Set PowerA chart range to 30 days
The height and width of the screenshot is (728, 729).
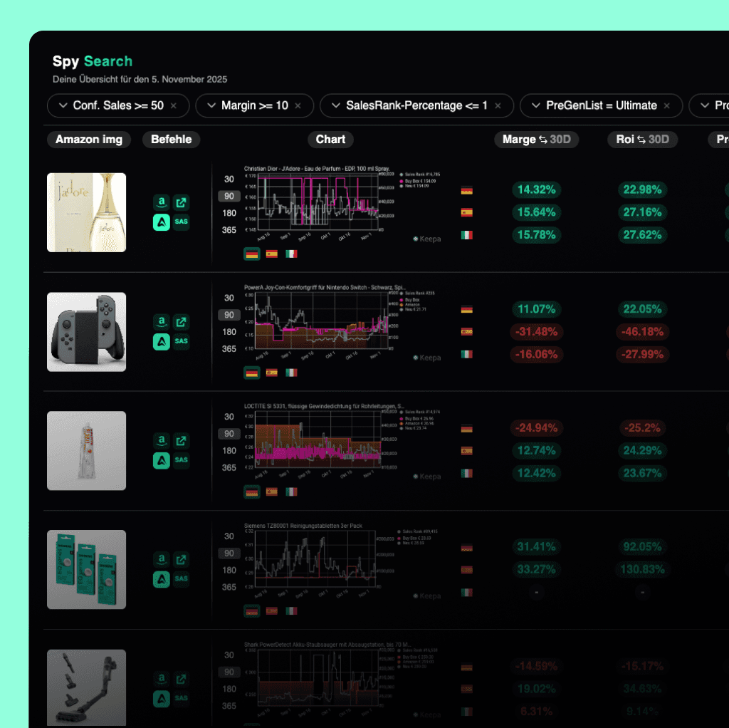tap(229, 298)
